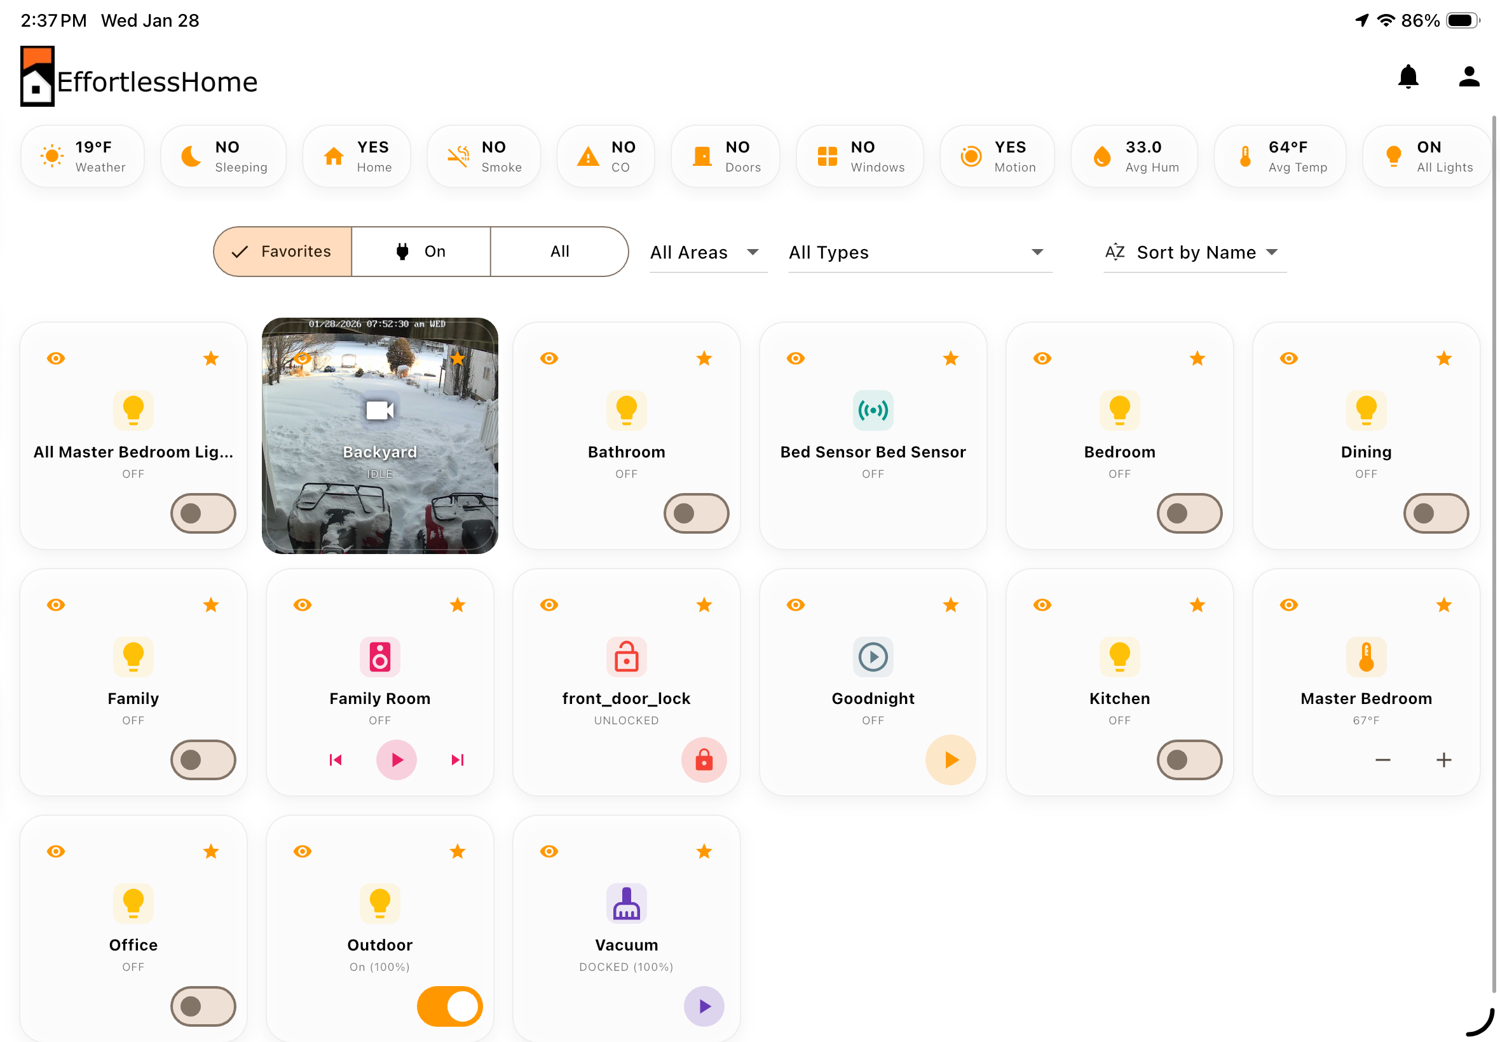The width and height of the screenshot is (1500, 1042).
Task: Toggle the Kitchen light off state
Action: [1189, 759]
